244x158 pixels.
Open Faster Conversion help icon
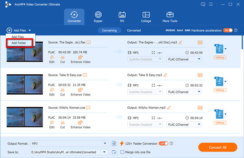coord(171,143)
